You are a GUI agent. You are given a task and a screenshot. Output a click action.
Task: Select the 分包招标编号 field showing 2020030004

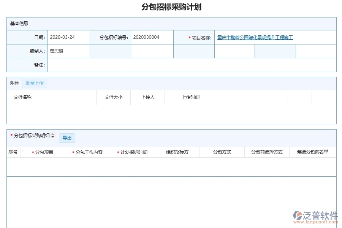[152, 37]
